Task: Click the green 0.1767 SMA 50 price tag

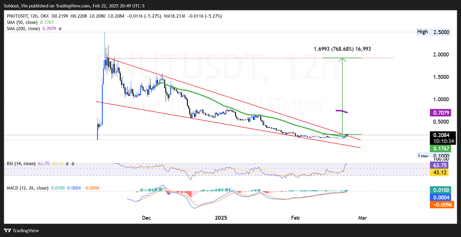Action: (x=440, y=149)
